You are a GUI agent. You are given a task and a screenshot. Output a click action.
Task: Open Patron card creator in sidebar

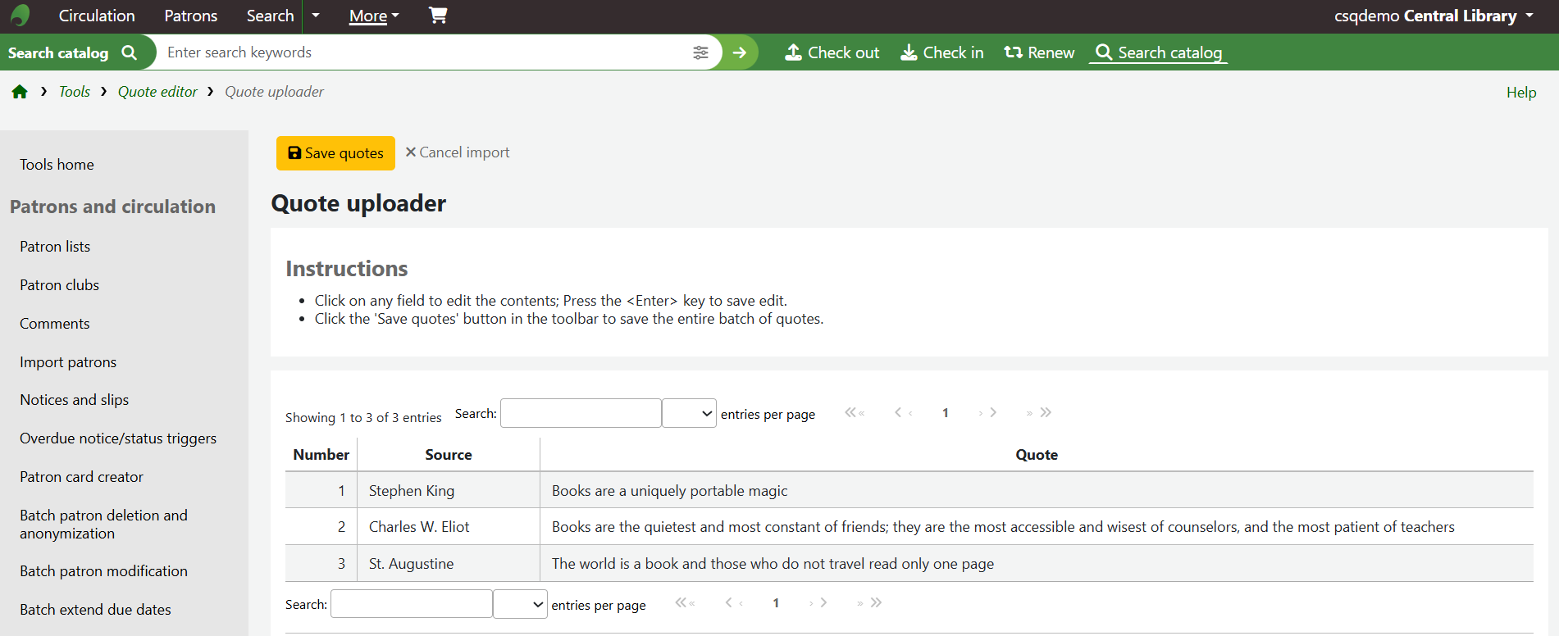coord(81,477)
